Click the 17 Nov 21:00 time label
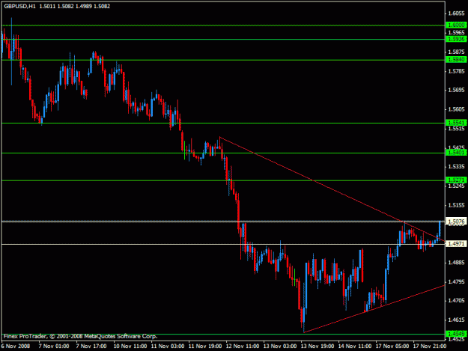The height and width of the screenshot is (351, 468). click(430, 346)
